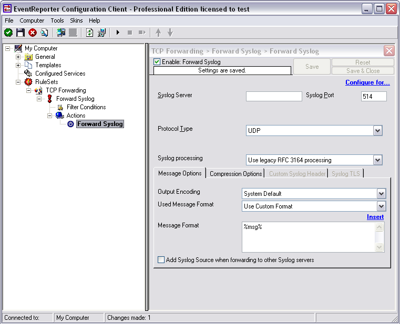Click the TCP Forwarding ruleset icon

[x=39, y=90]
